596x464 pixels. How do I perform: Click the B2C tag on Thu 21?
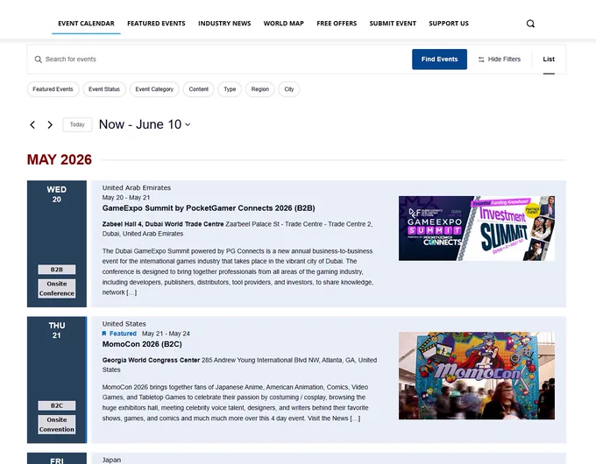point(57,405)
